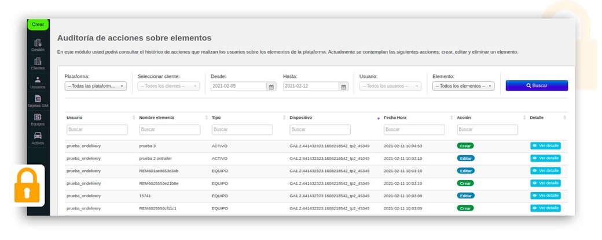Open Ver detalle for REM6025553e21b8e
The height and width of the screenshot is (240, 602).
coord(545,183)
